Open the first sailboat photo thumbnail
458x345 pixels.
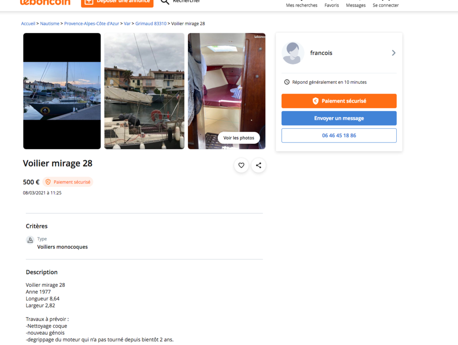[62, 91]
